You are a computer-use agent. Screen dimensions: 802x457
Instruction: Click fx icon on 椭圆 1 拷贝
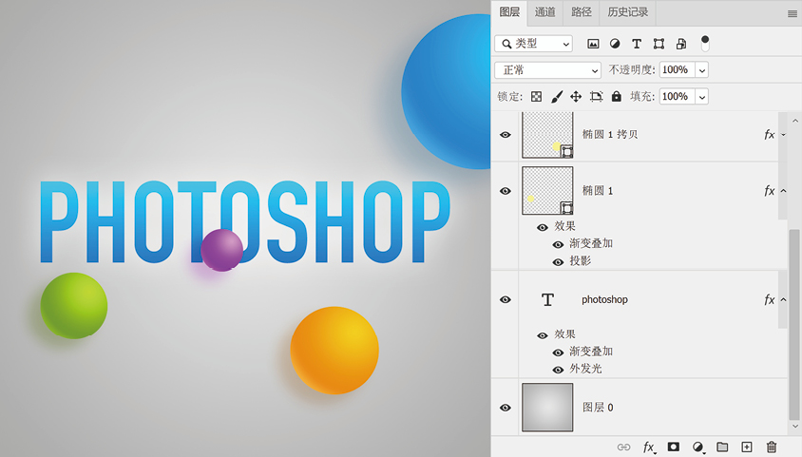click(770, 135)
